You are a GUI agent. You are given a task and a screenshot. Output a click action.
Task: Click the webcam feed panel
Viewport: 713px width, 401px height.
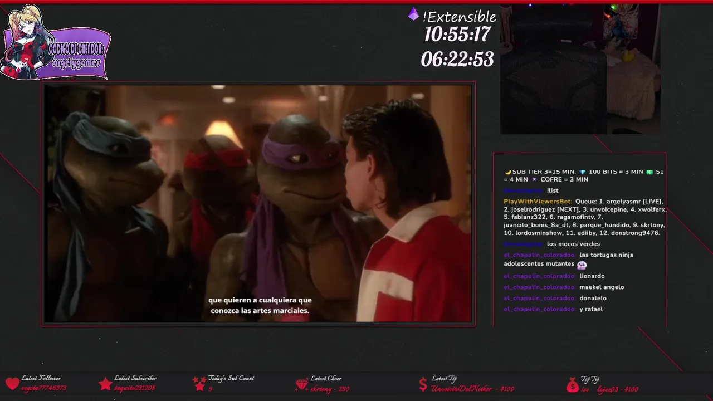tap(580, 70)
